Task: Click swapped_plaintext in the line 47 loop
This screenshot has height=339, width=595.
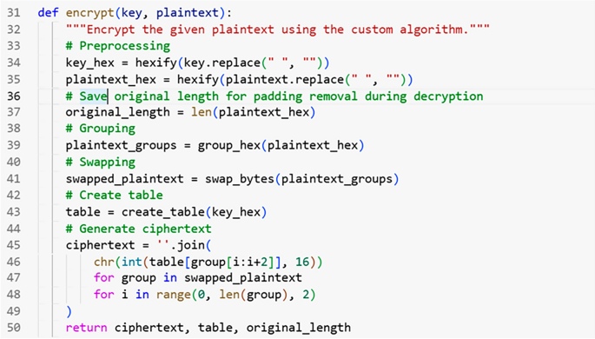Action: point(243,278)
